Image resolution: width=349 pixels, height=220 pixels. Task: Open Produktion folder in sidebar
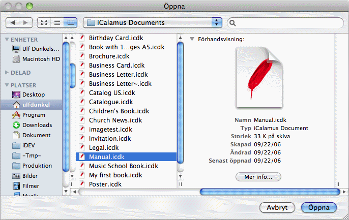click(x=31, y=166)
